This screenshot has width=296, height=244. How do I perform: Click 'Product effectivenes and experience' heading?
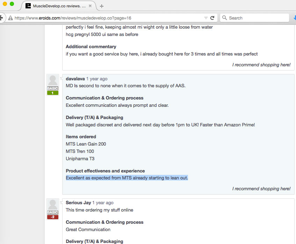[x=105, y=171]
